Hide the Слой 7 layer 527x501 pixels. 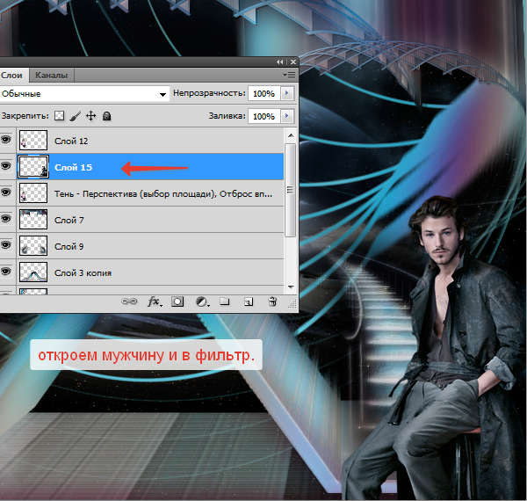click(5, 219)
